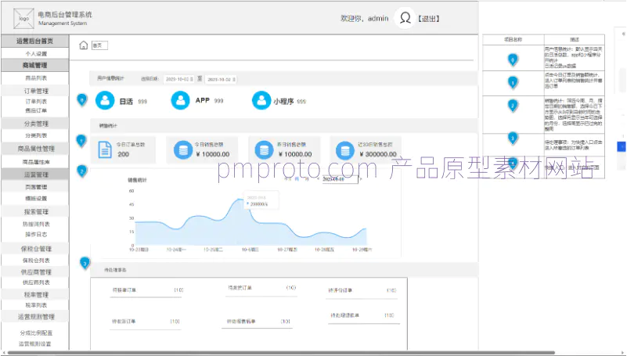Click the APP user icon
This screenshot has height=356, width=627.
click(181, 100)
